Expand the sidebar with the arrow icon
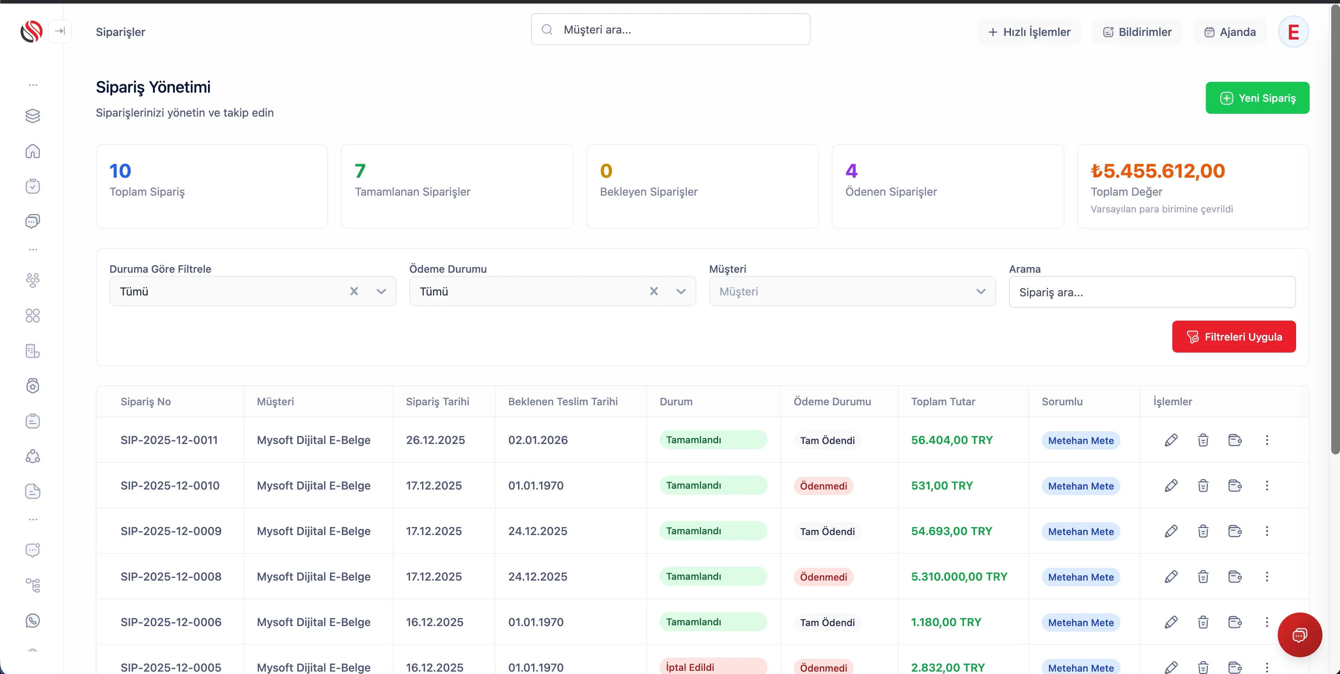The width and height of the screenshot is (1340, 674). click(x=60, y=31)
